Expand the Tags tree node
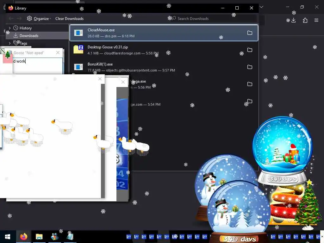This screenshot has height=243, width=324. pos(9,43)
